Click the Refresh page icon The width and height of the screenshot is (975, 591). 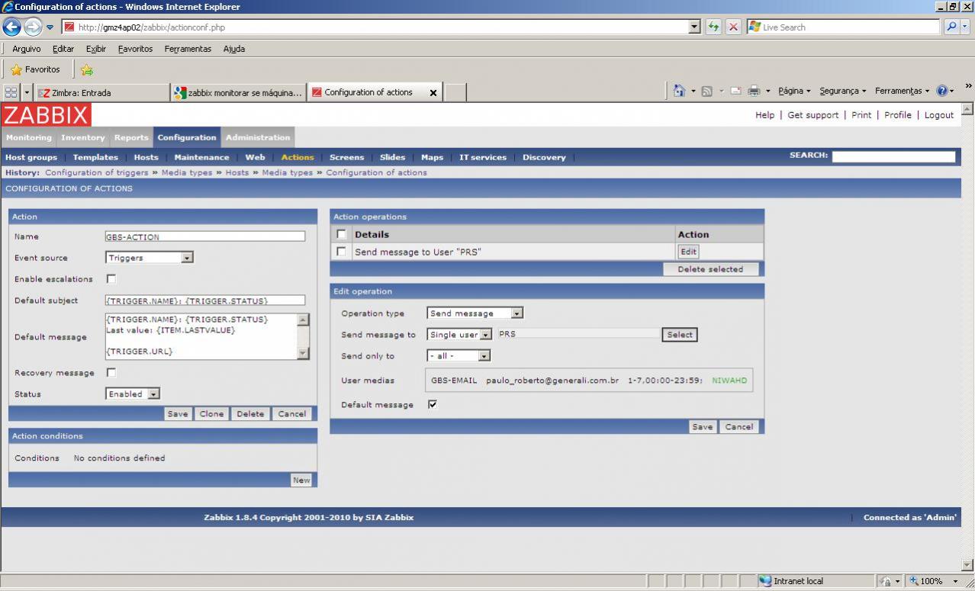[x=714, y=27]
